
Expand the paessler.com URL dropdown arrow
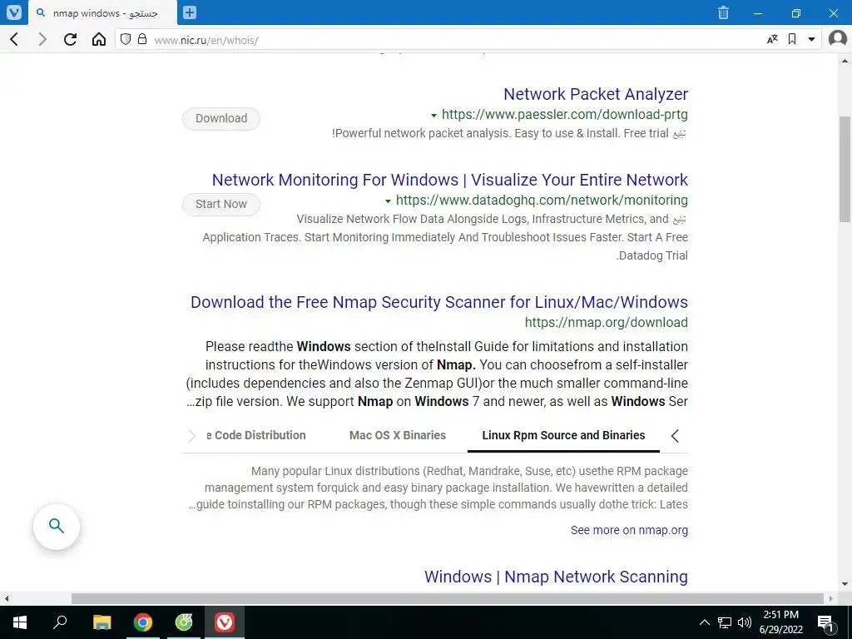pos(433,115)
